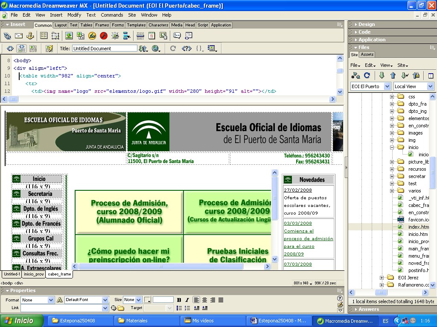This screenshot has height=327, width=437.
Task: Click the Email Link icon
Action: click(x=19, y=36)
